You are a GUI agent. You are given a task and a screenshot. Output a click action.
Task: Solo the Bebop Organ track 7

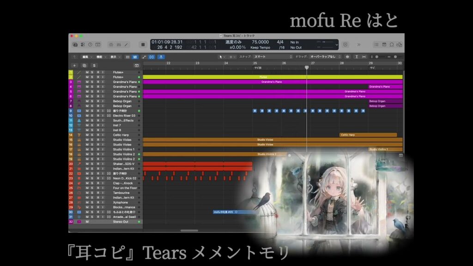tap(92, 101)
